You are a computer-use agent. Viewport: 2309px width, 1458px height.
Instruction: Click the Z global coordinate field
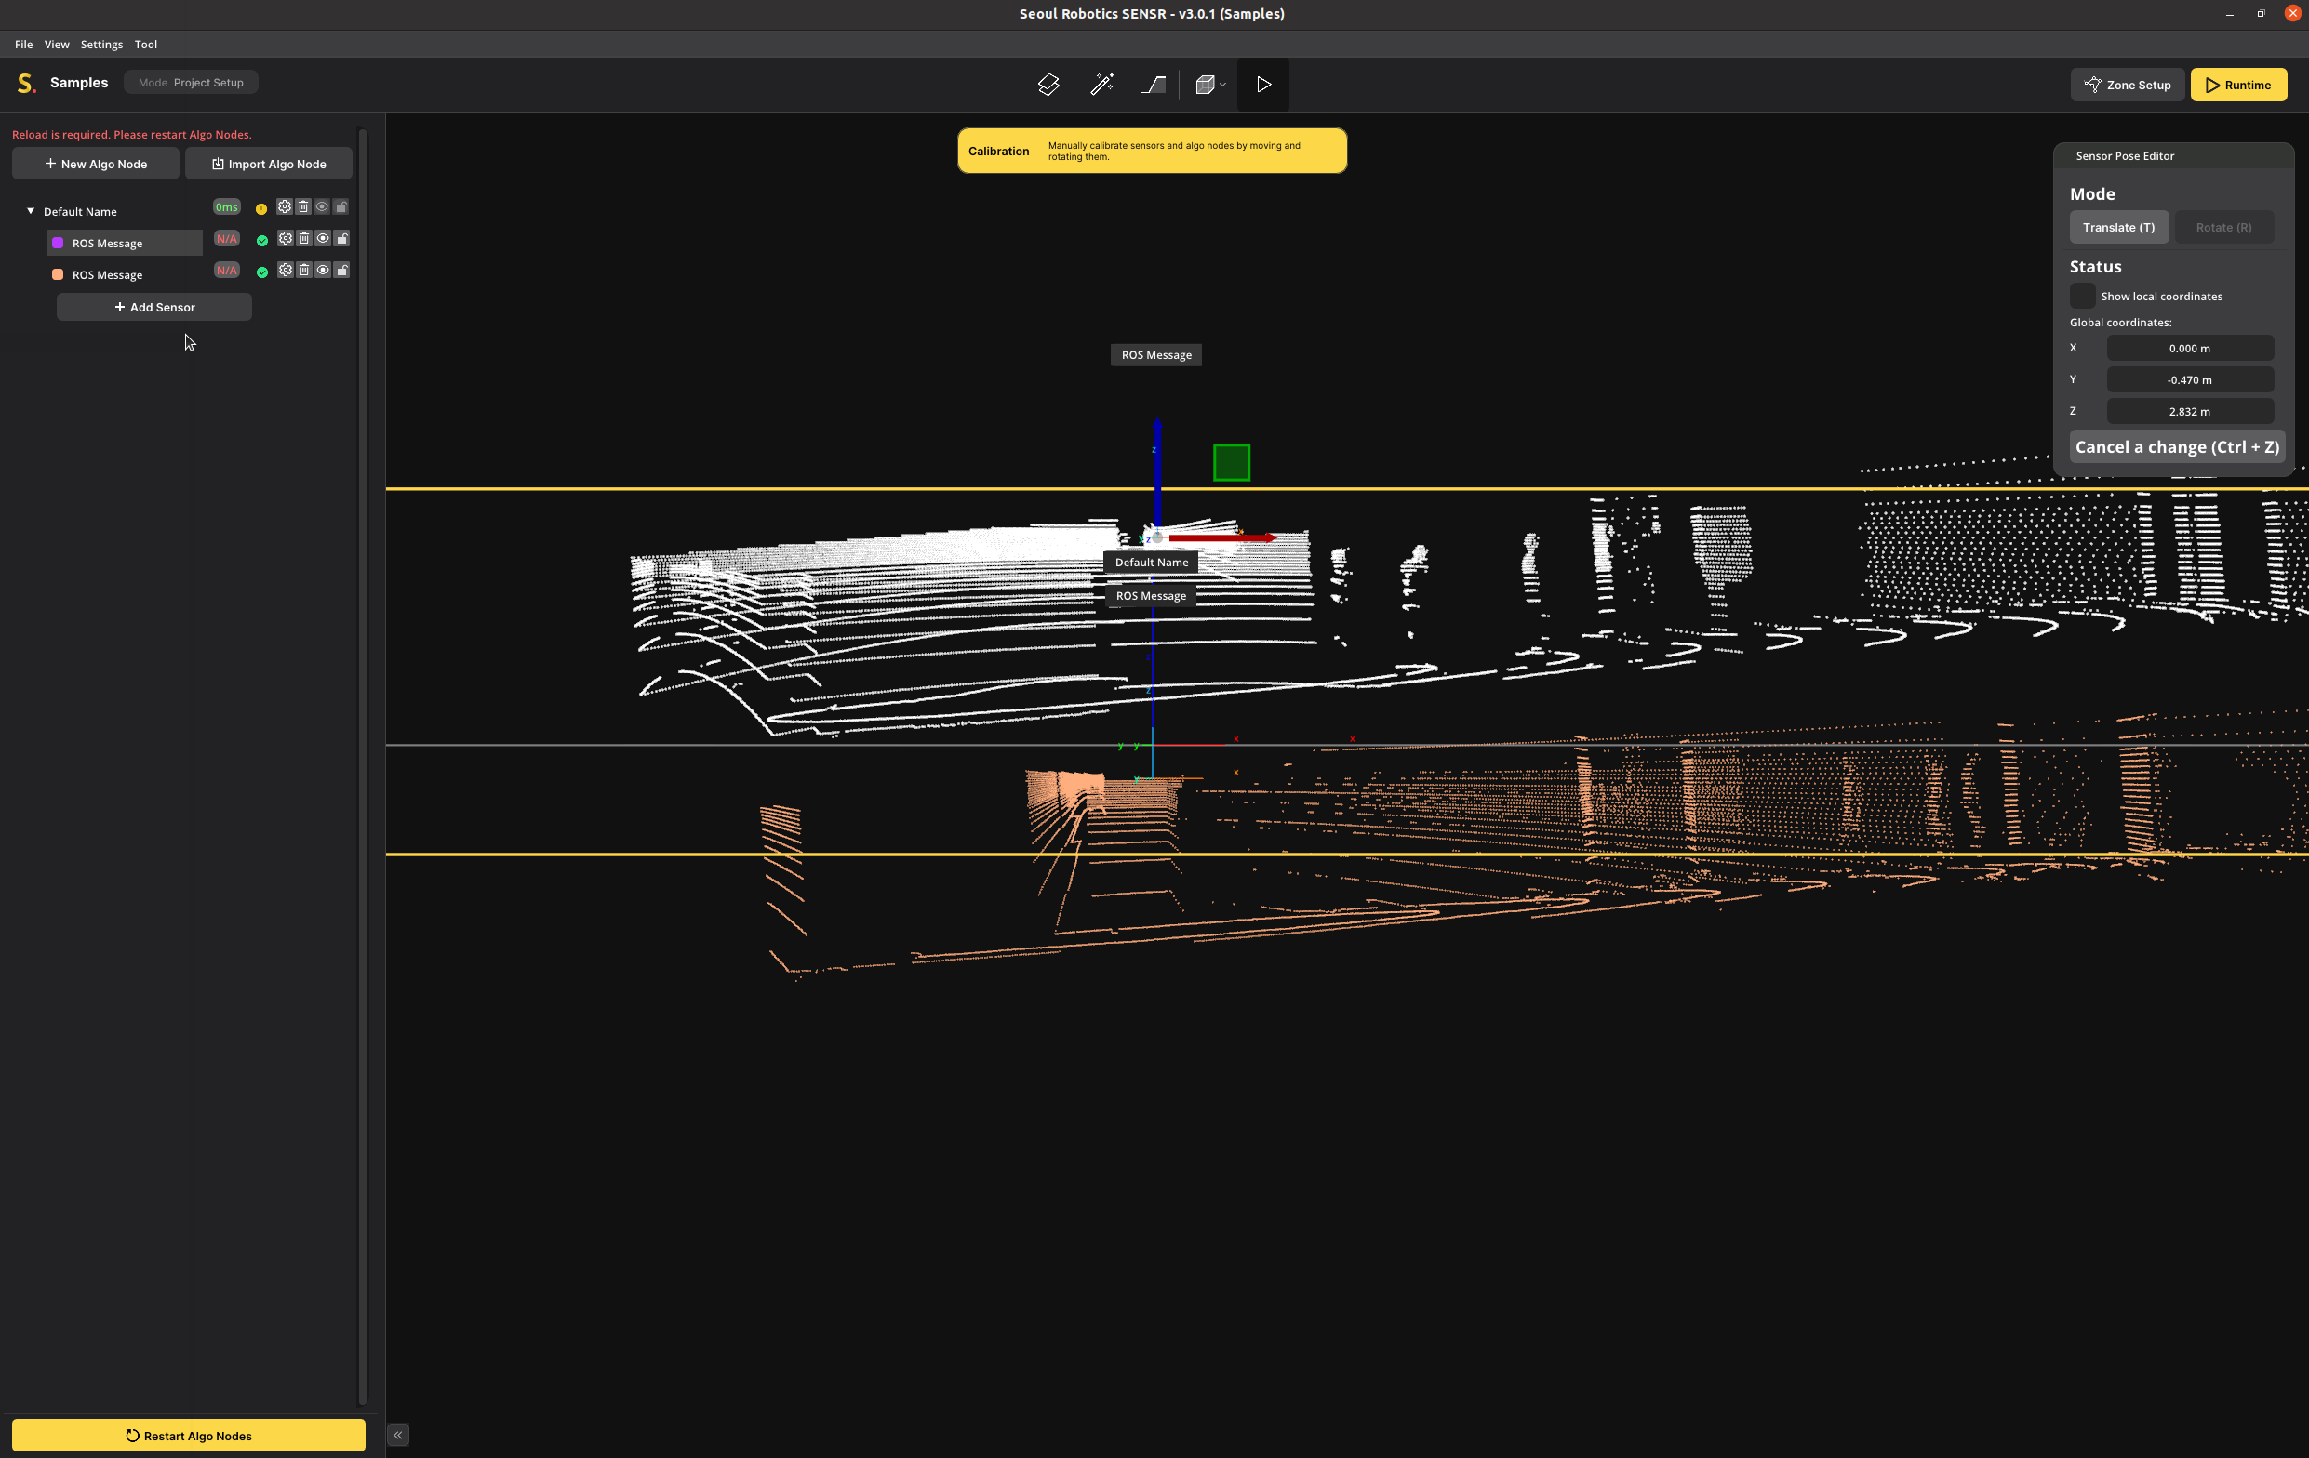[2189, 411]
